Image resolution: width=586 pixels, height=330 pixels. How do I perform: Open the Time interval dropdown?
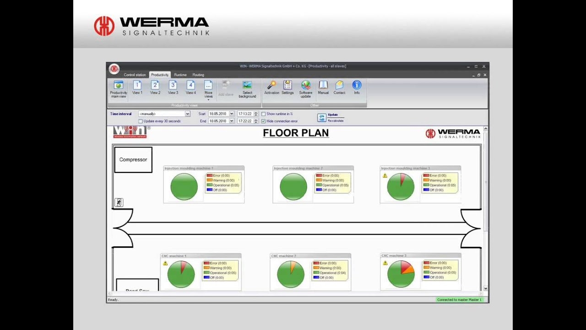(187, 114)
